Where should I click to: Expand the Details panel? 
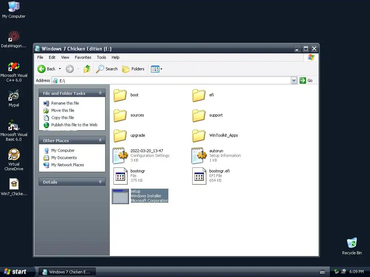point(100,182)
